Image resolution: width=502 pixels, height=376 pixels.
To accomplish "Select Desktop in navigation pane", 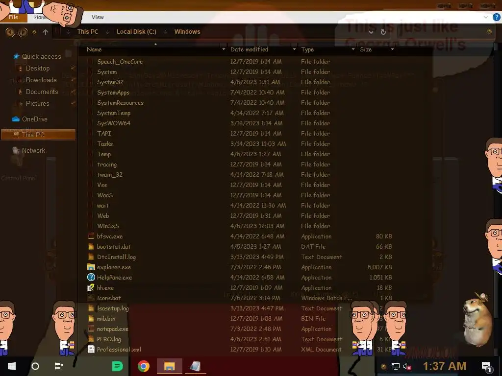I will pos(38,68).
